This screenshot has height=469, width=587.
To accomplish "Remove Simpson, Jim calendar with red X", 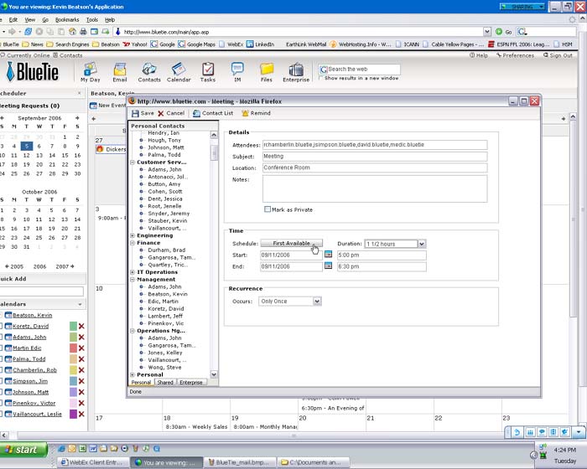I will pos(81,381).
